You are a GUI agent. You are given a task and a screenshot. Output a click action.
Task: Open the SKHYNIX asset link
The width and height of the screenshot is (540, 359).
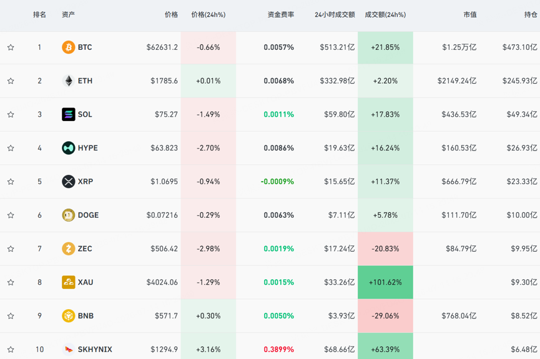click(95, 350)
